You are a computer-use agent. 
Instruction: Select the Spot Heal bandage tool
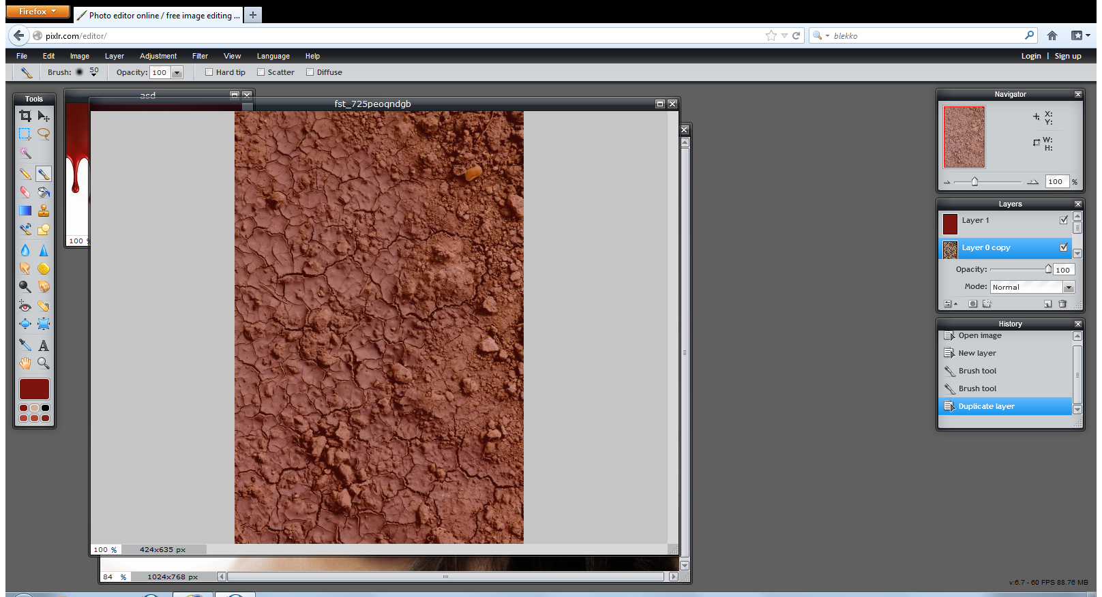coord(44,306)
